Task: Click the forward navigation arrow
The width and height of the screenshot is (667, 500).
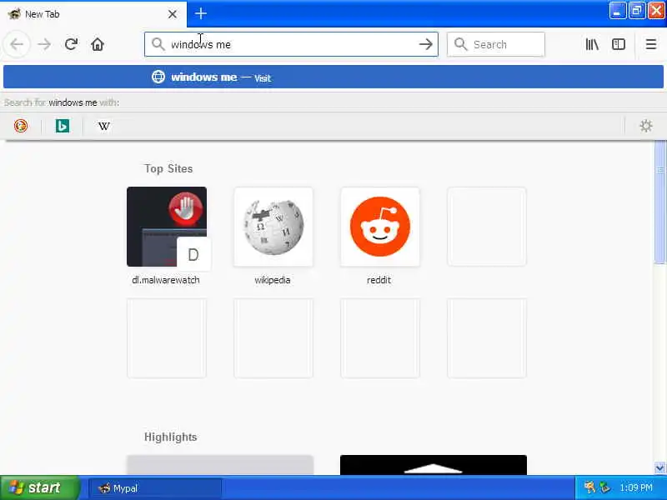Action: [x=44, y=44]
